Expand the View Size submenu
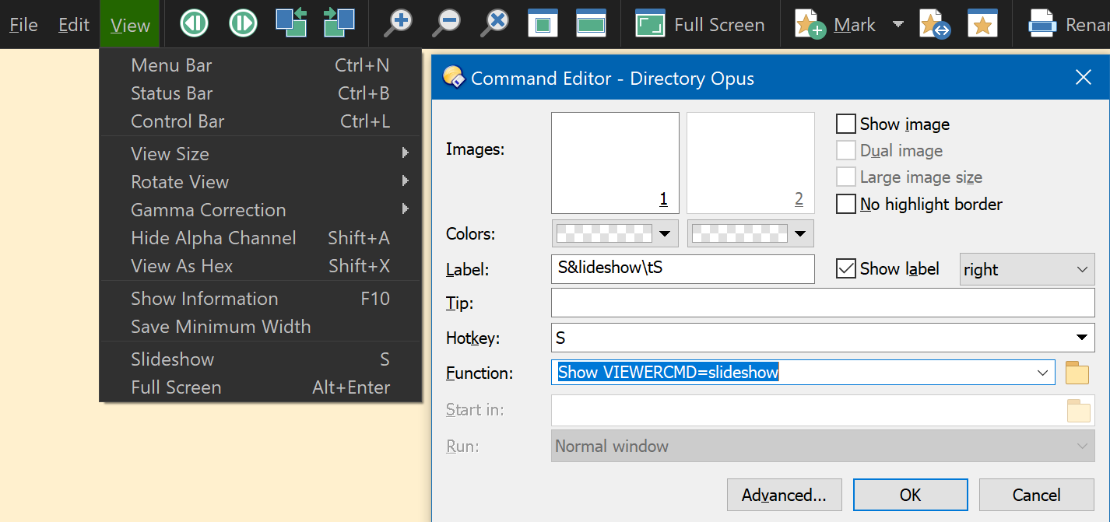The height and width of the screenshot is (522, 1110). 261,154
